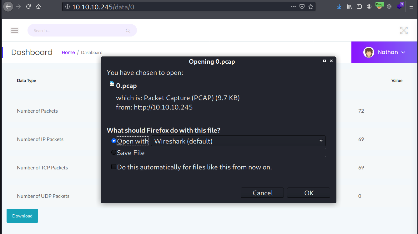Click the dashboard Search input field
This screenshot has width=418, height=234.
pyautogui.click(x=78, y=31)
